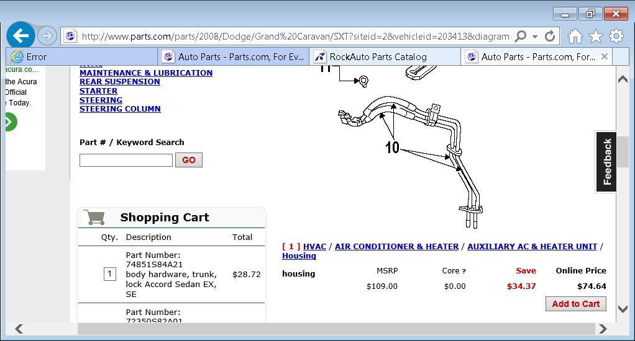Click the Shopping Cart icon
The width and height of the screenshot is (635, 341).
[x=95, y=217]
